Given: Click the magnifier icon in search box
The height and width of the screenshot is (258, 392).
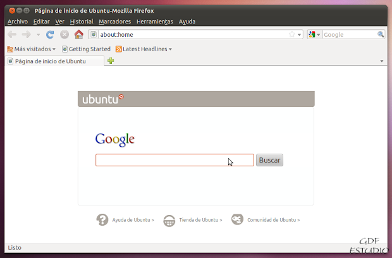Looking at the screenshot, I should 381,34.
